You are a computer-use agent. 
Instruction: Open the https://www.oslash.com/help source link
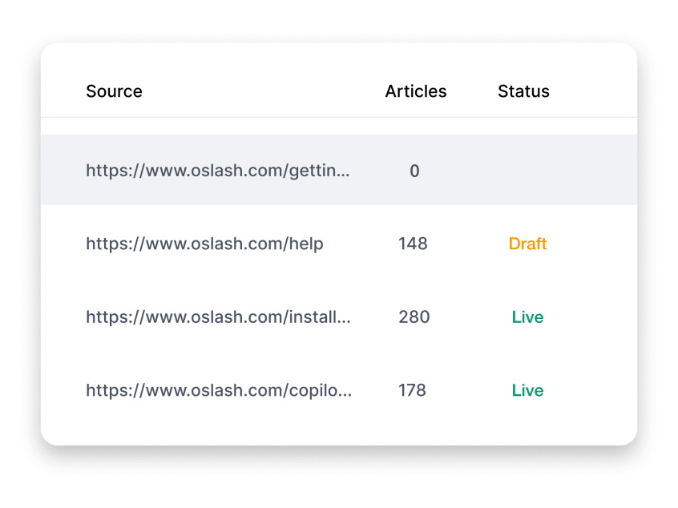204,244
